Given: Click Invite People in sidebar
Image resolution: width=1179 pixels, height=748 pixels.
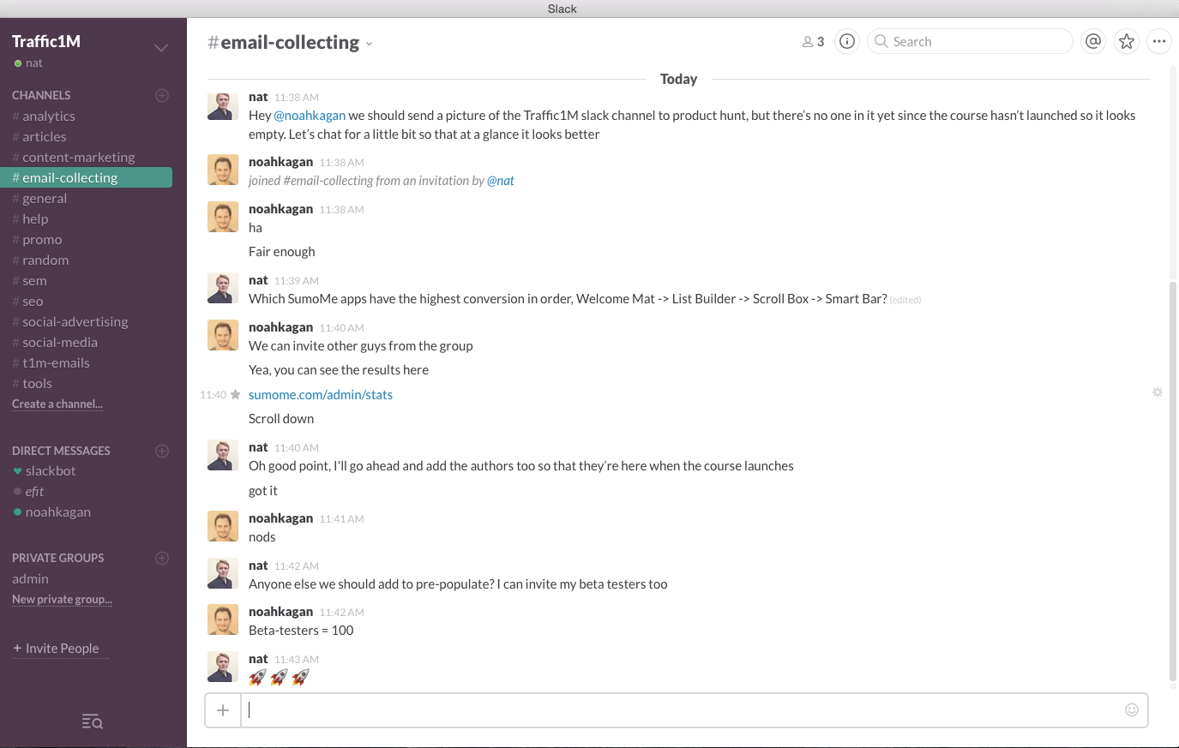Looking at the screenshot, I should 56,649.
